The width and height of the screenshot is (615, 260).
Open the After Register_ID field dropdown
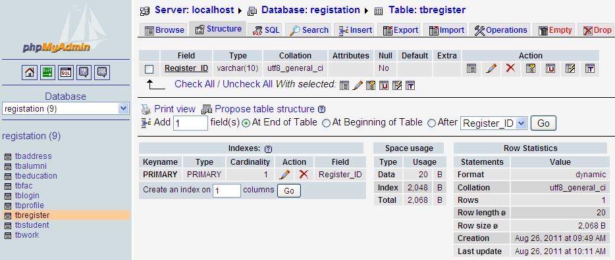tap(493, 123)
